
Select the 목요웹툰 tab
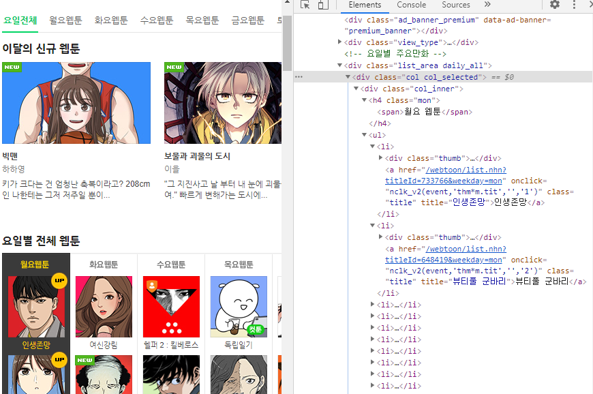(x=202, y=20)
